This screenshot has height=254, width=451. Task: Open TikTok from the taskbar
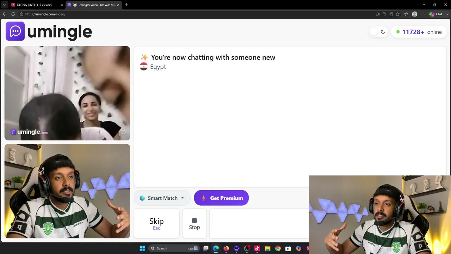point(257,248)
